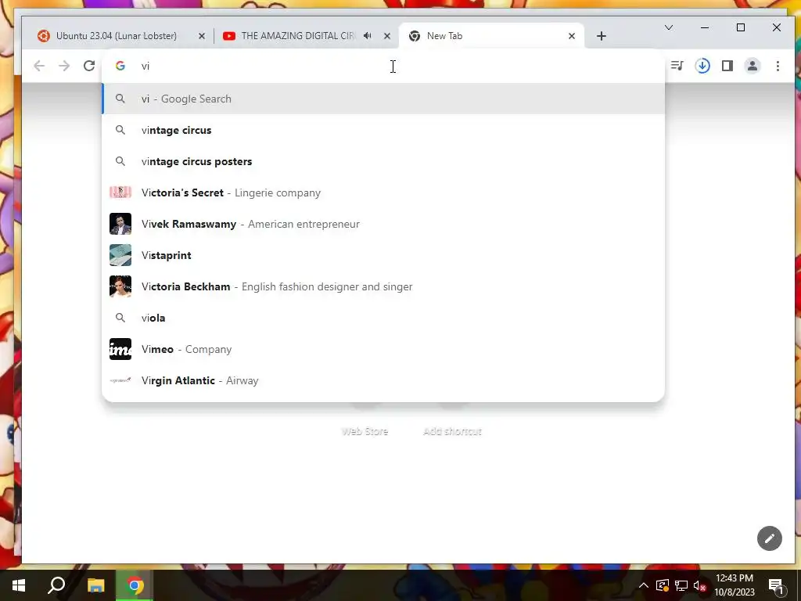Click the Vistaprint thumbnail image
This screenshot has width=801, height=601.
[120, 255]
